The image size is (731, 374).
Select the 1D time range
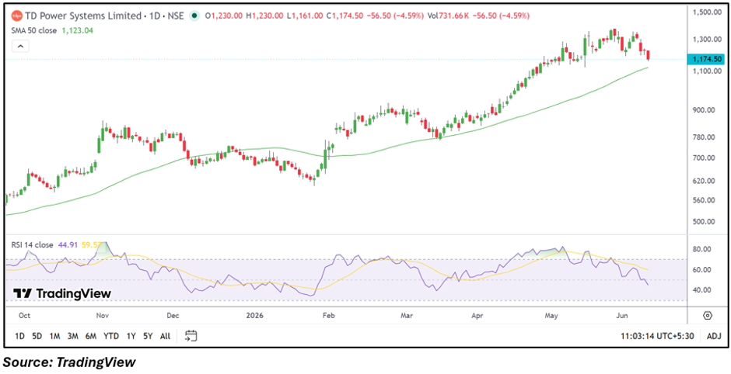pyautogui.click(x=20, y=336)
